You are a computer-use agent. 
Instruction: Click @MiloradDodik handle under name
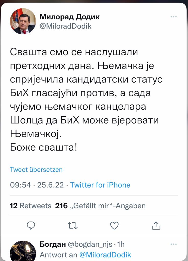[66, 26]
